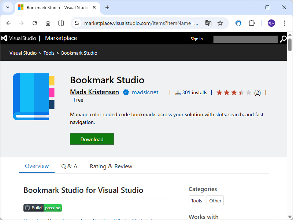This screenshot has width=293, height=220.
Task: Click the GitHub Build badge icon
Action: tap(27, 208)
